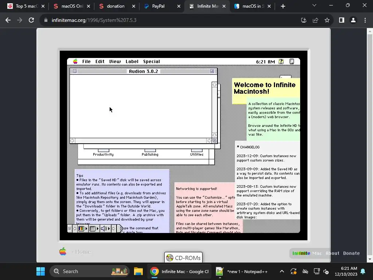Viewport: 373px width, 280px height.
Task: Click the Control Strip right scroll arrow
Action: (114, 229)
